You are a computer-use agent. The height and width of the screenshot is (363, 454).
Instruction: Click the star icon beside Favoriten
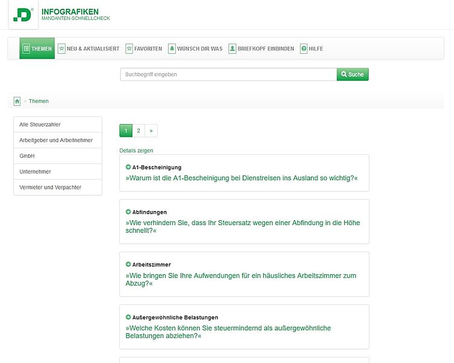pyautogui.click(x=129, y=48)
